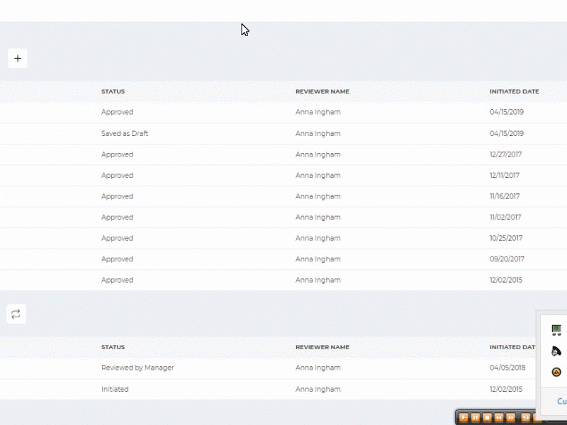Stop playback on the orange media toolbar
567x425 pixels.
click(487, 418)
